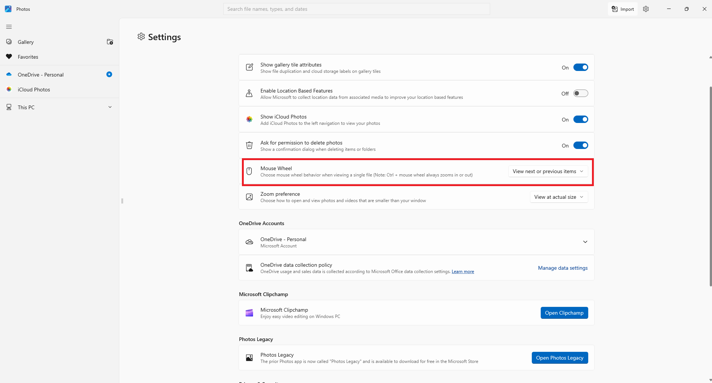
Task: Click the Location Based Features pin icon
Action: 249,94
